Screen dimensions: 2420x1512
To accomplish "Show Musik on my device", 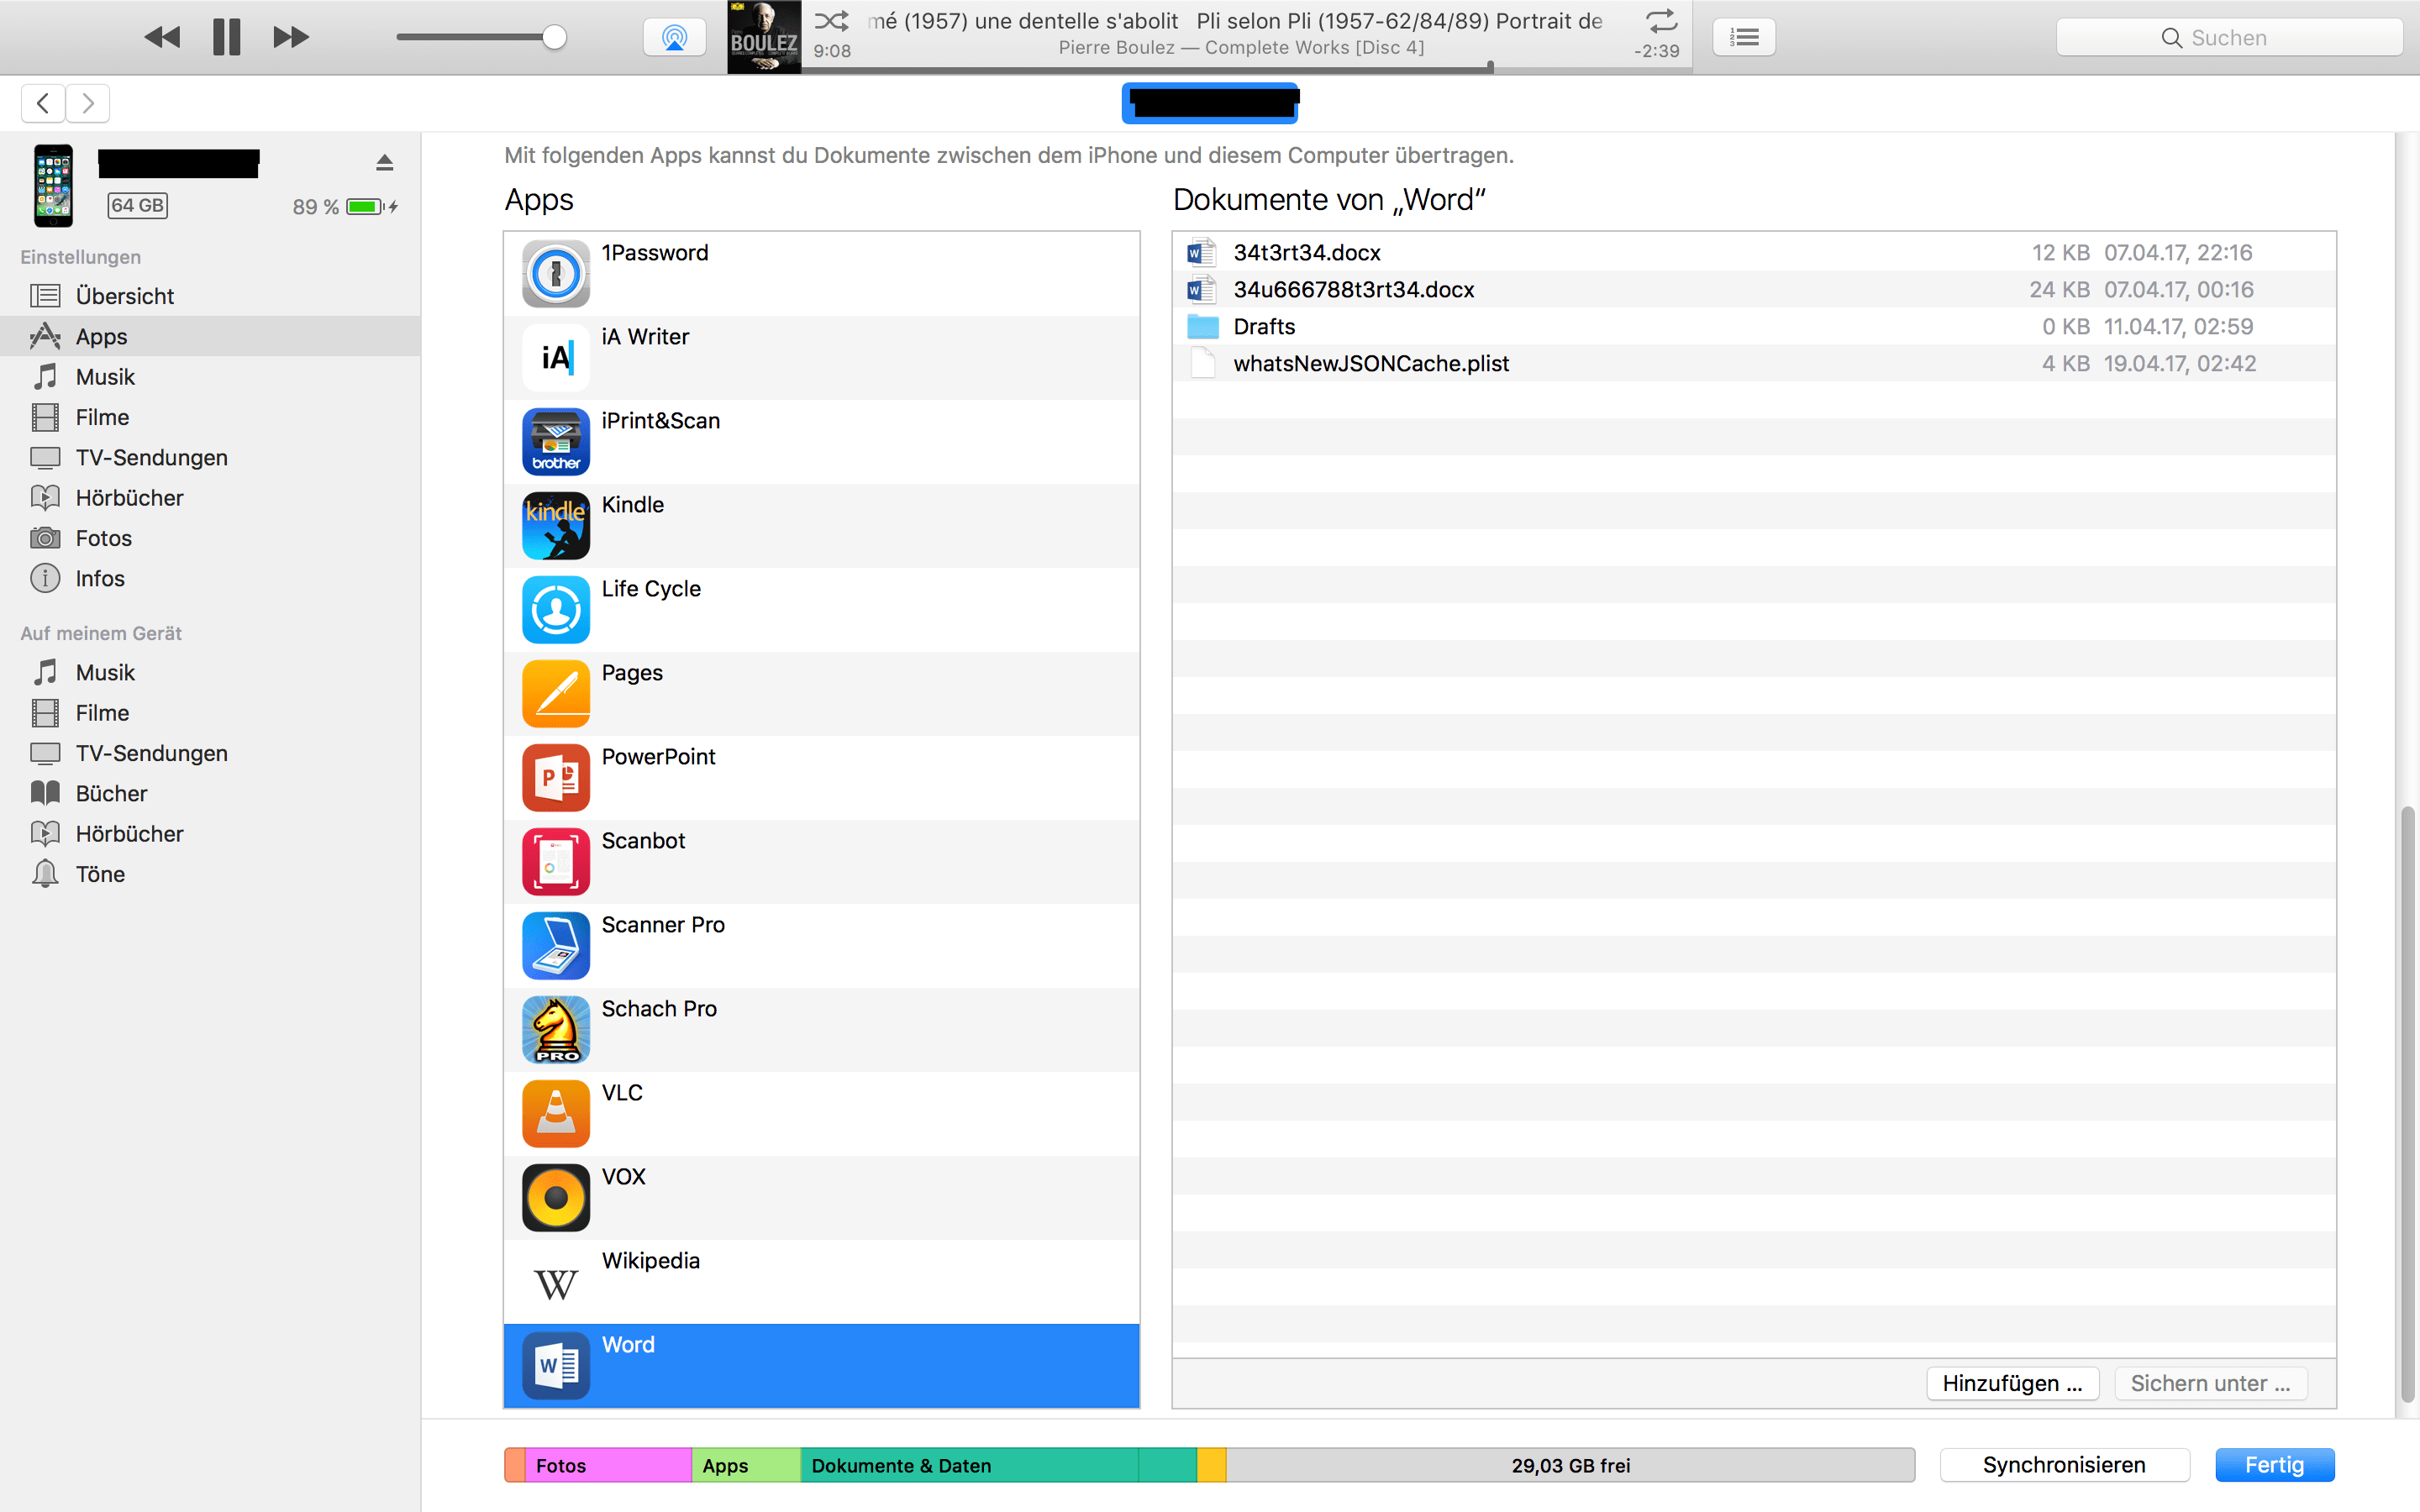I will pos(210,672).
